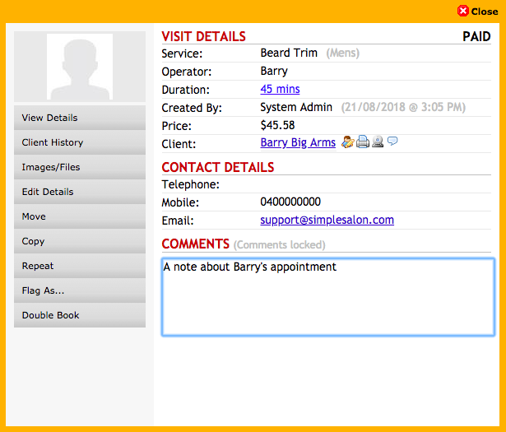Open Images/Files section
This screenshot has width=506, height=432.
[x=80, y=167]
